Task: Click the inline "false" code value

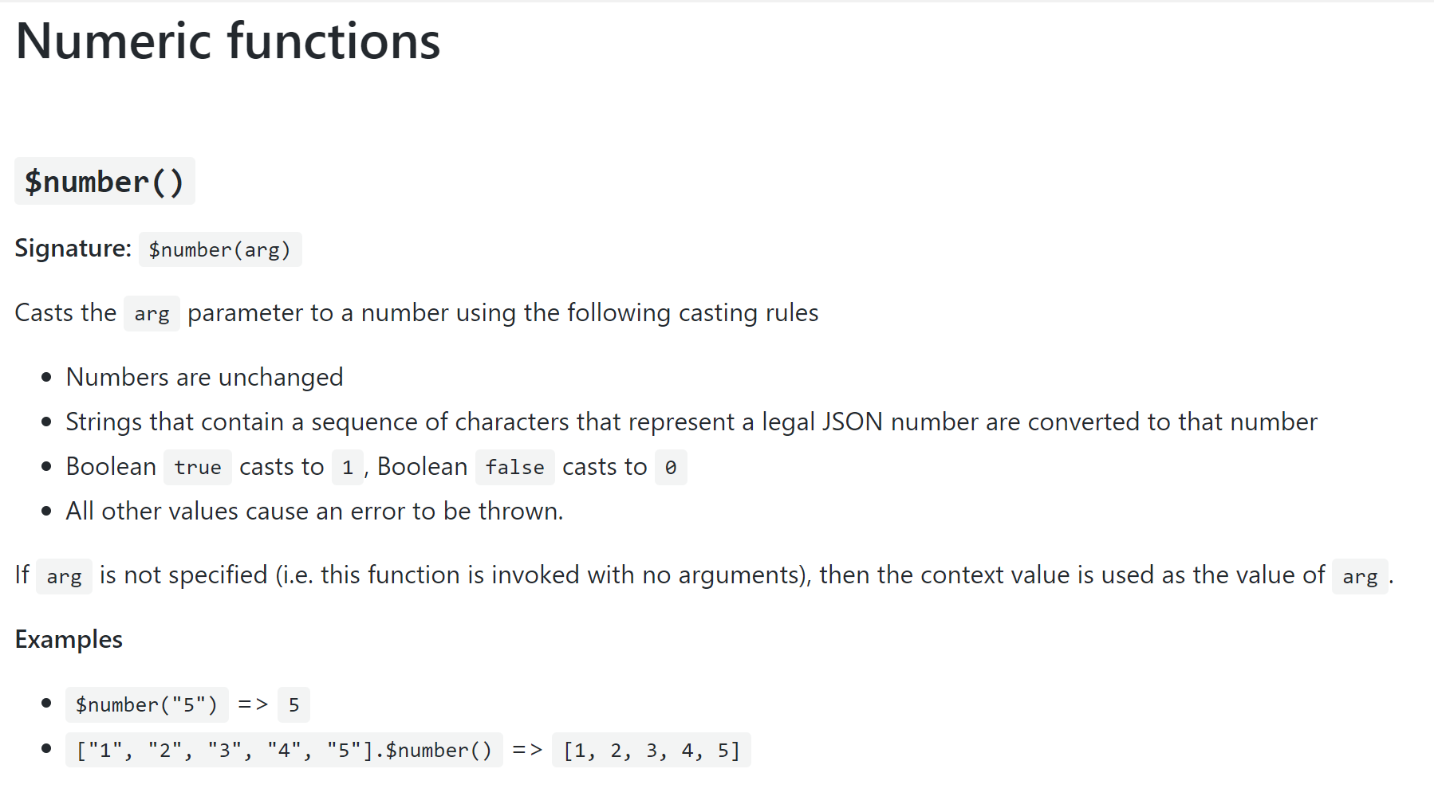Action: [514, 468]
